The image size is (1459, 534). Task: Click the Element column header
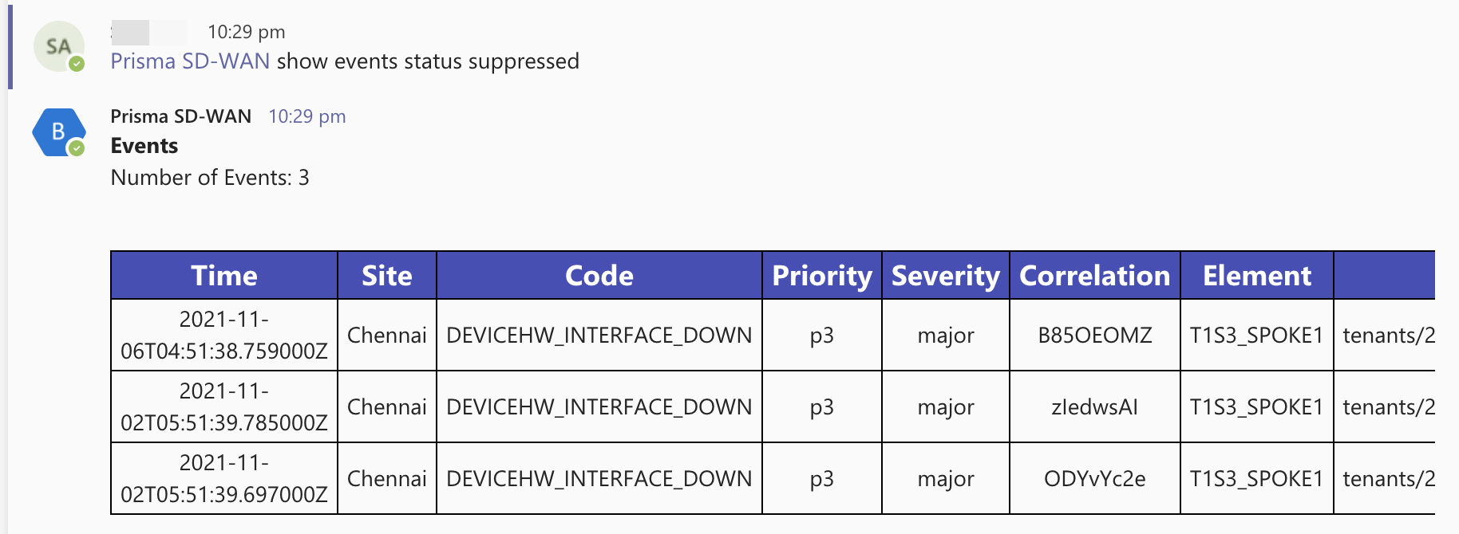1257,276
